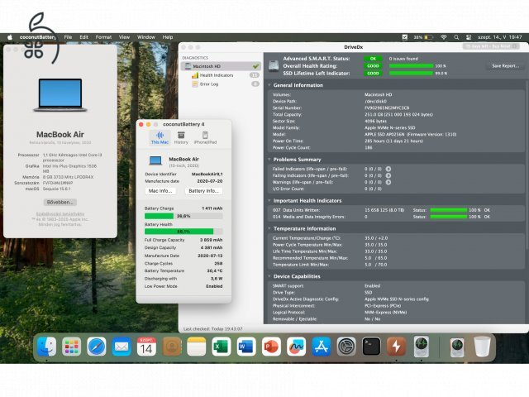The image size is (529, 397).
Task: Open App Store from the Dock
Action: tap(322, 347)
